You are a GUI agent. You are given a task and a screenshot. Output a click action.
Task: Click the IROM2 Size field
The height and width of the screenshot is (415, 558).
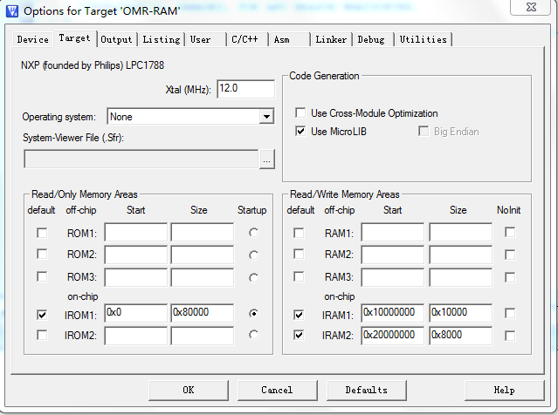[202, 336]
